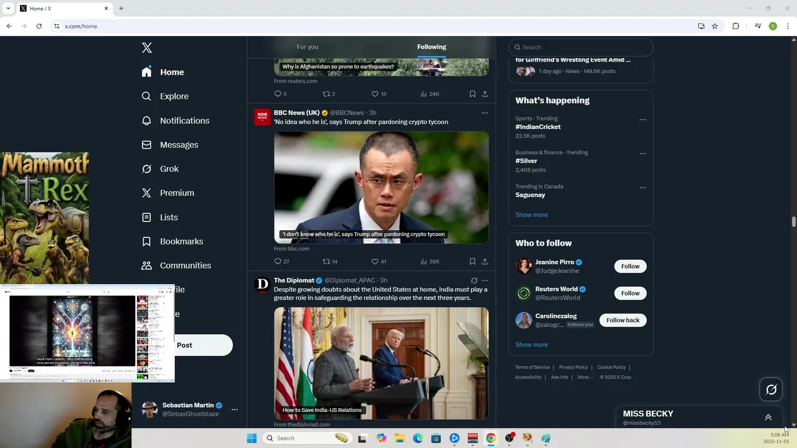The width and height of the screenshot is (797, 448).
Task: Open BBC News (UK) profile name
Action: pos(296,113)
